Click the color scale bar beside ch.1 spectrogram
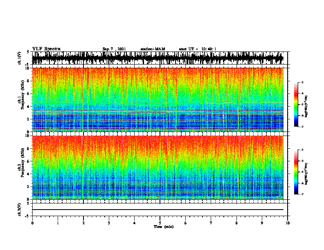This screenshot has height=250, width=324. 296,105
